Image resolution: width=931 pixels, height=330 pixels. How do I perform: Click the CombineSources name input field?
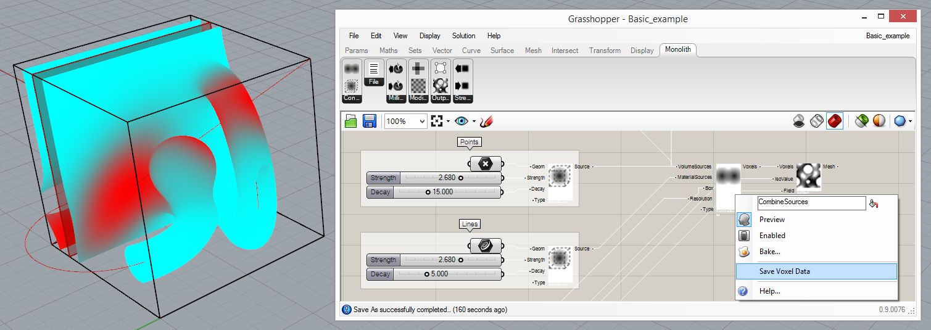click(x=811, y=203)
